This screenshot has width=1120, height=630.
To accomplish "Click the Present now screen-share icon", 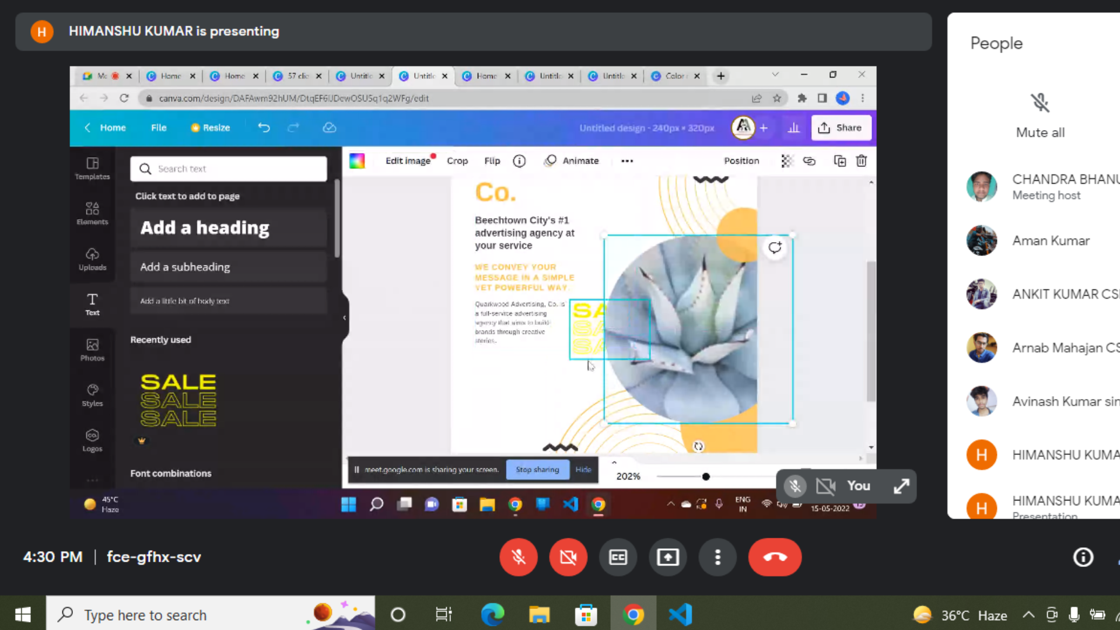I will pos(667,557).
